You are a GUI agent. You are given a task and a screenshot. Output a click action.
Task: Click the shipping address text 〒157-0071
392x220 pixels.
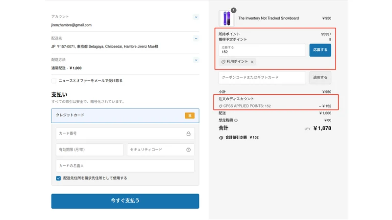point(105,46)
